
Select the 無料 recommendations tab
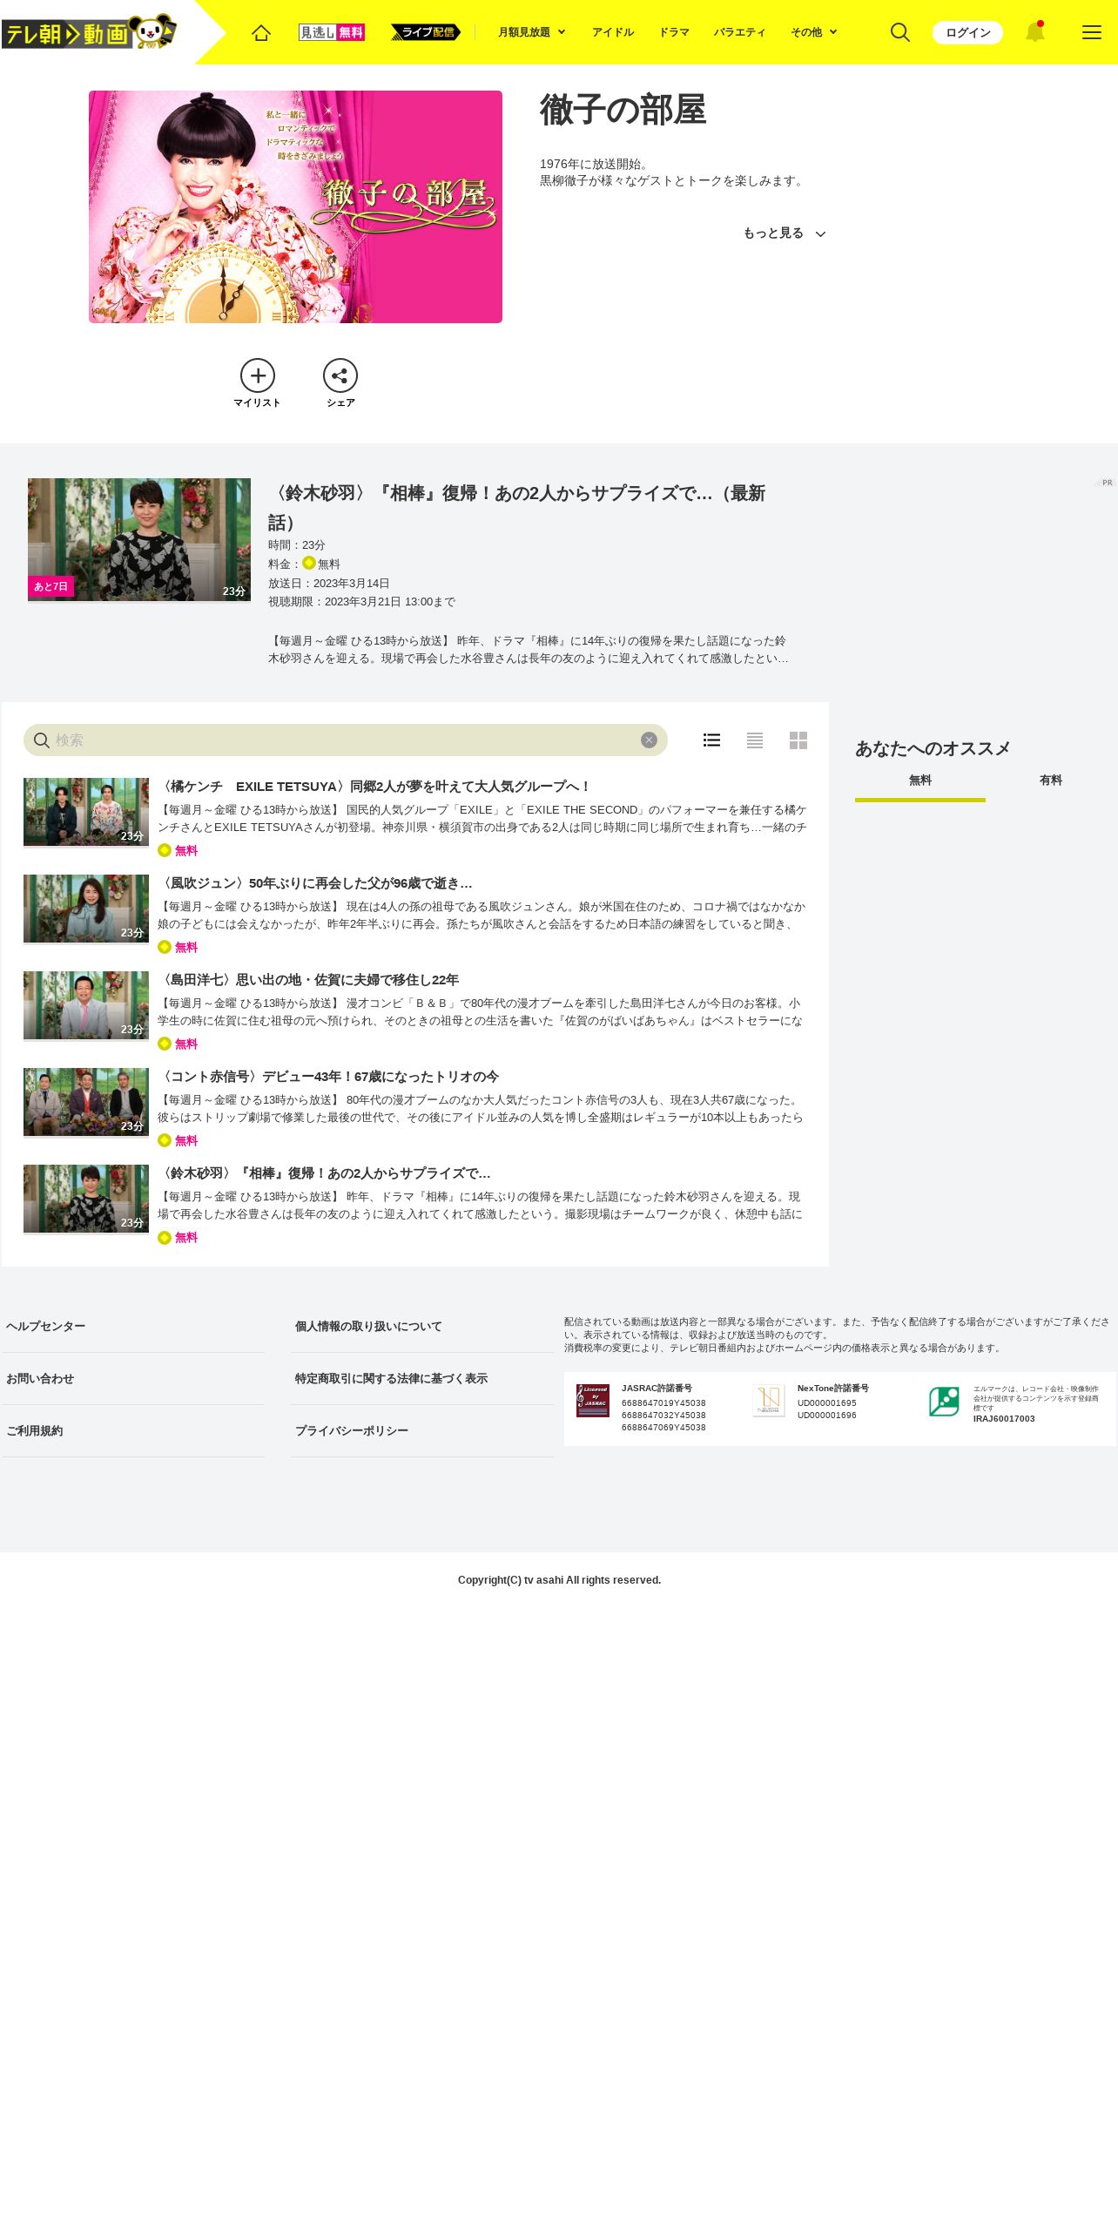[x=920, y=781]
